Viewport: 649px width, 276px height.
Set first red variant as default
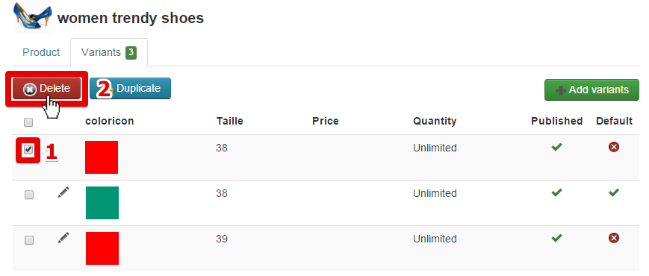(614, 147)
